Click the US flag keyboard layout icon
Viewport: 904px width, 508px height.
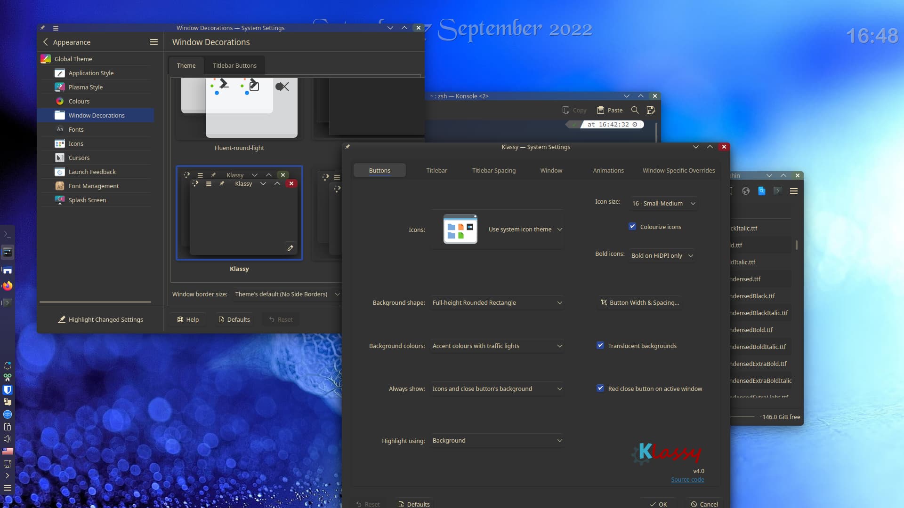pyautogui.click(x=8, y=451)
